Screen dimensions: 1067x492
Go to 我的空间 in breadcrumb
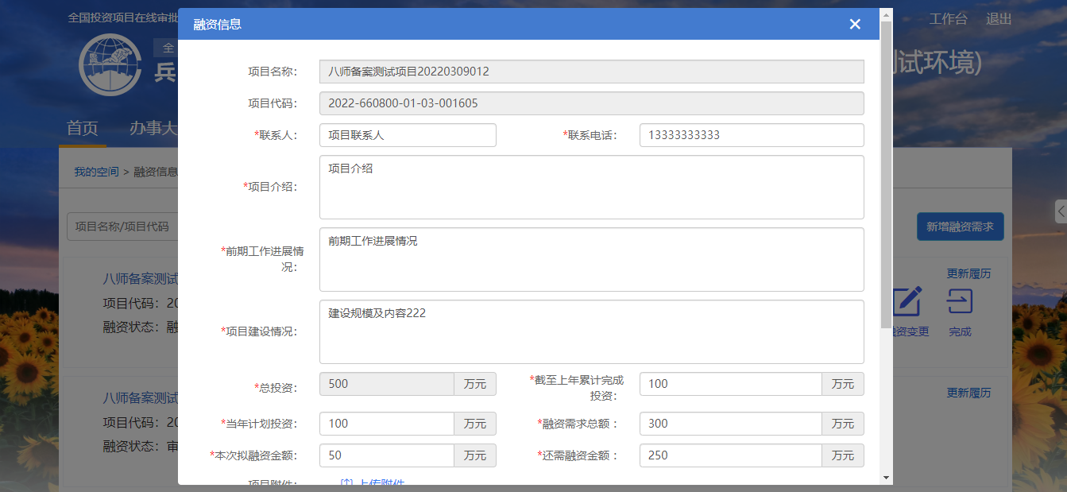coord(96,172)
